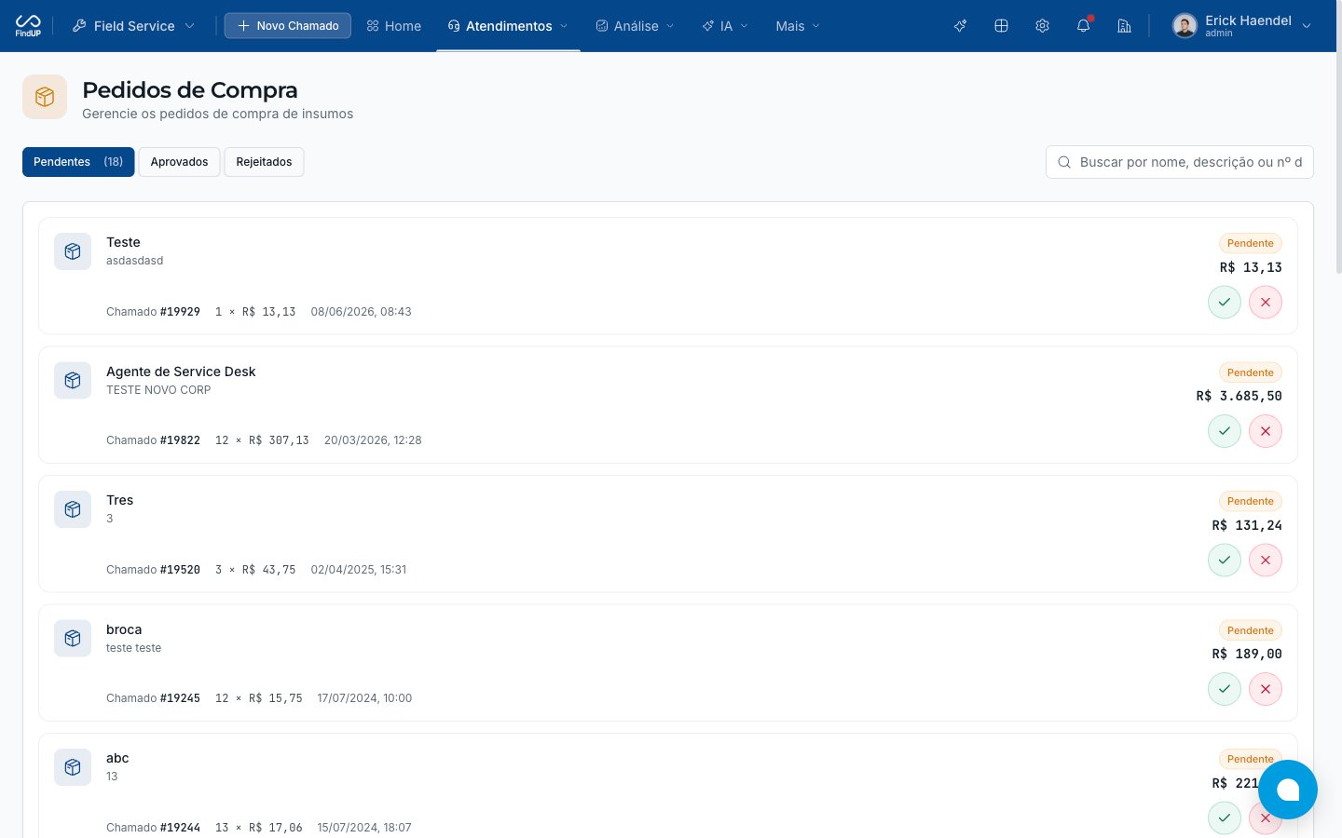Open the settings gear icon
Image resolution: width=1342 pixels, height=838 pixels.
[x=1042, y=26]
